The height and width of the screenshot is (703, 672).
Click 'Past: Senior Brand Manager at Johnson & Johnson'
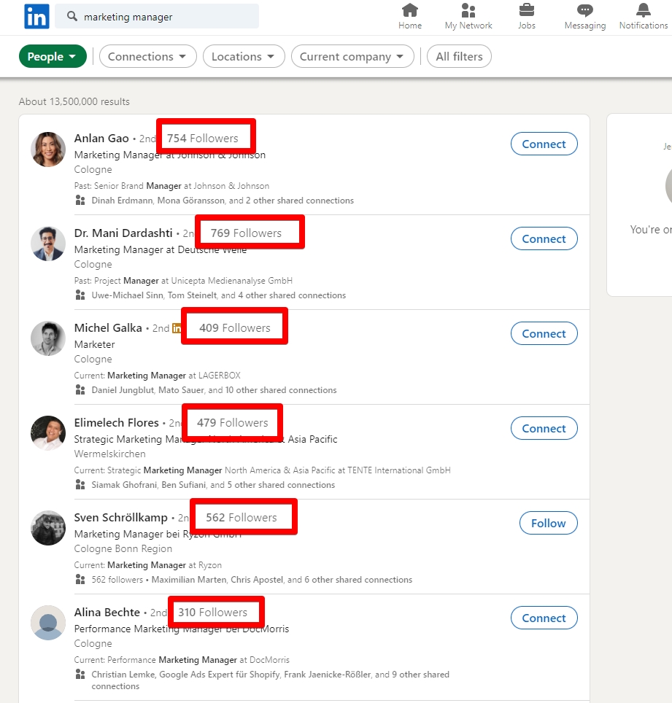point(171,186)
